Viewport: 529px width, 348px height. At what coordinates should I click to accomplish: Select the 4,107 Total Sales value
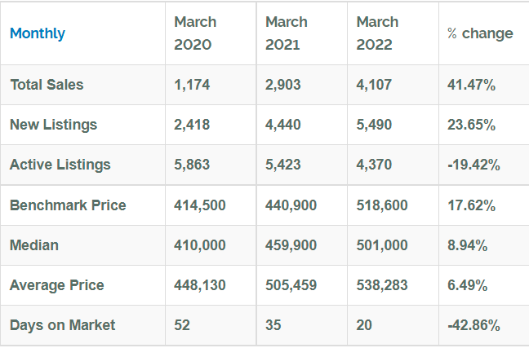[x=374, y=85]
